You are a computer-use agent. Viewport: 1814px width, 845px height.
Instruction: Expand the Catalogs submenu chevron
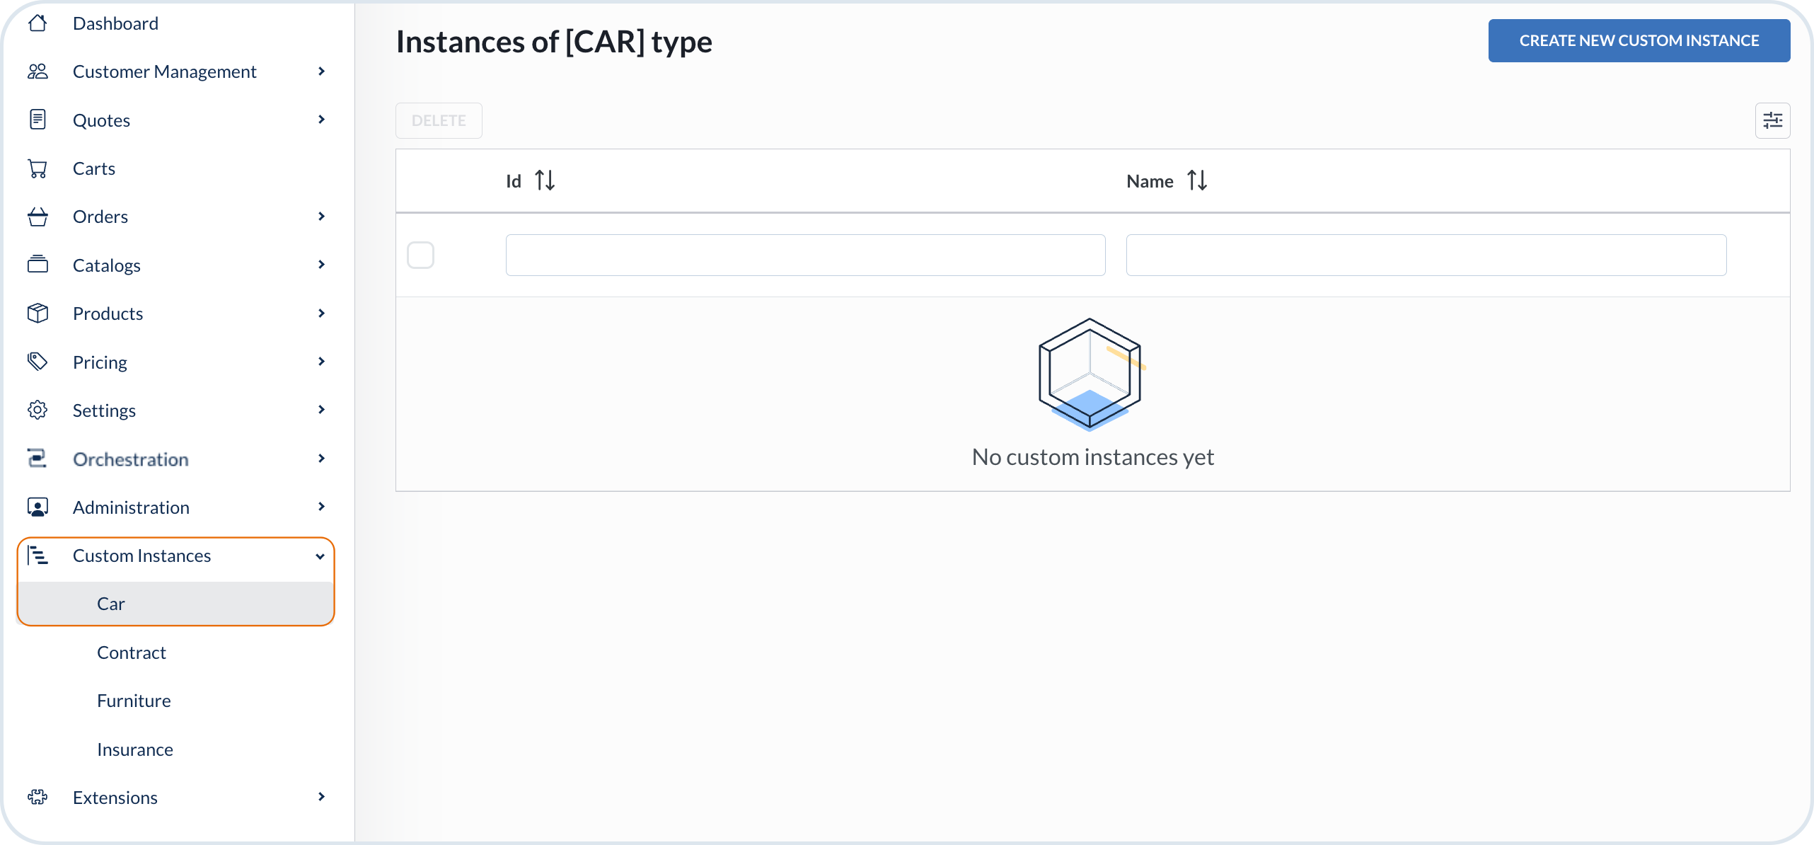(x=321, y=265)
